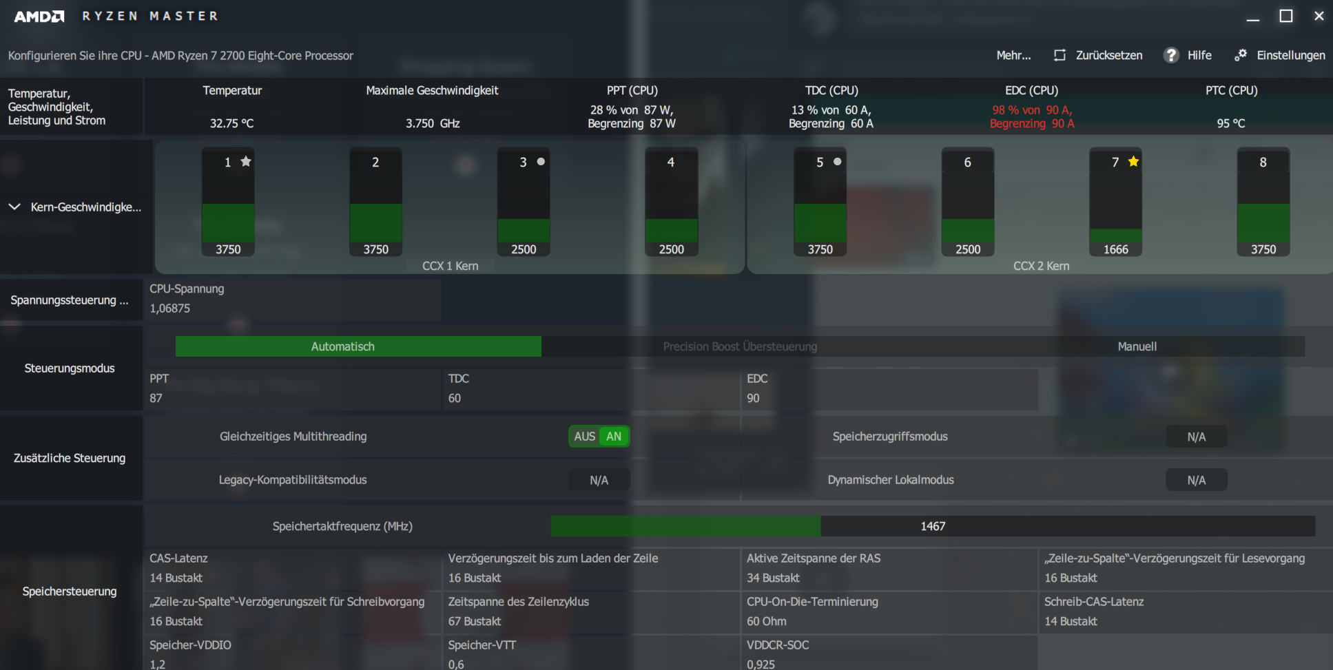Click the yellow star on core 7
This screenshot has width=1333, height=670.
[1133, 161]
